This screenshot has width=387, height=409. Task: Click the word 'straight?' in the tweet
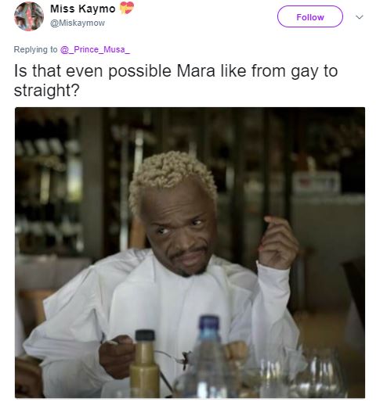(x=46, y=91)
